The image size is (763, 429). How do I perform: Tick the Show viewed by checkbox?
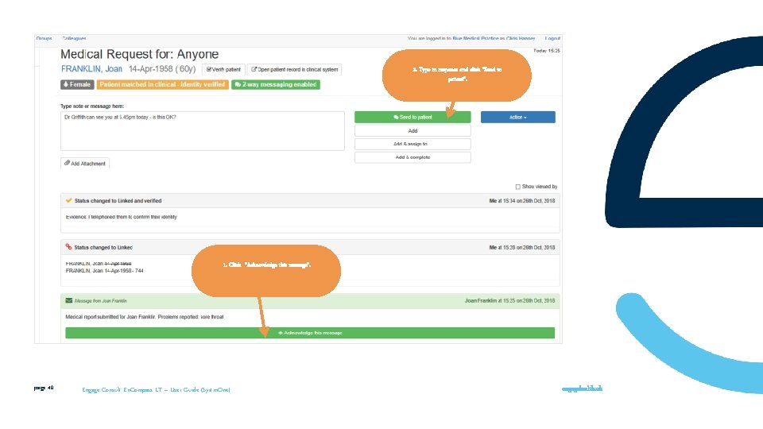click(x=517, y=187)
